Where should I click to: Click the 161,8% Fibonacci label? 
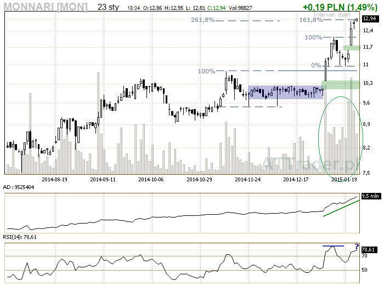[x=311, y=20]
